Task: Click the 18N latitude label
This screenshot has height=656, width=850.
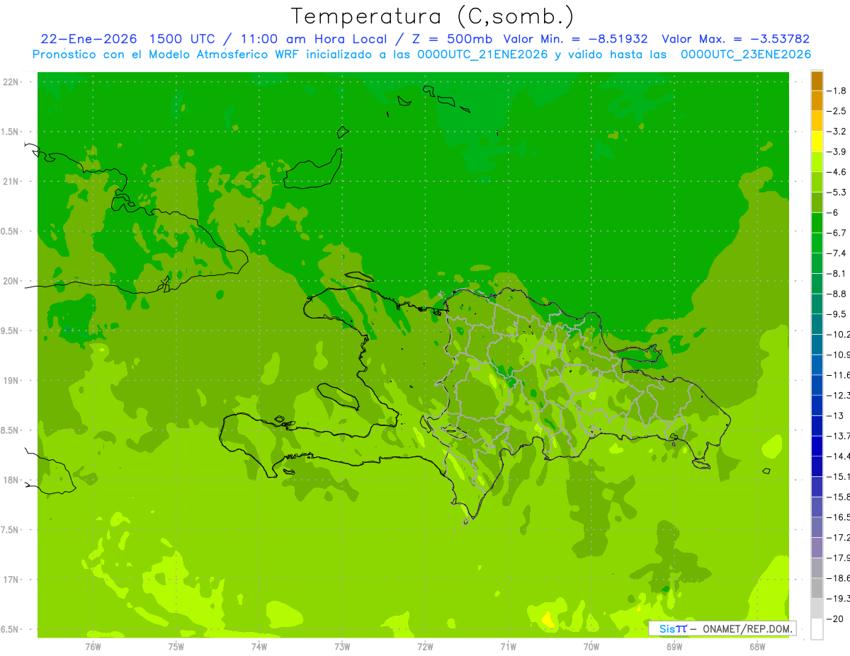Action: click(11, 480)
